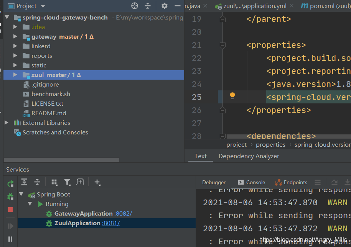Expand the linkerd folder

click(15, 46)
